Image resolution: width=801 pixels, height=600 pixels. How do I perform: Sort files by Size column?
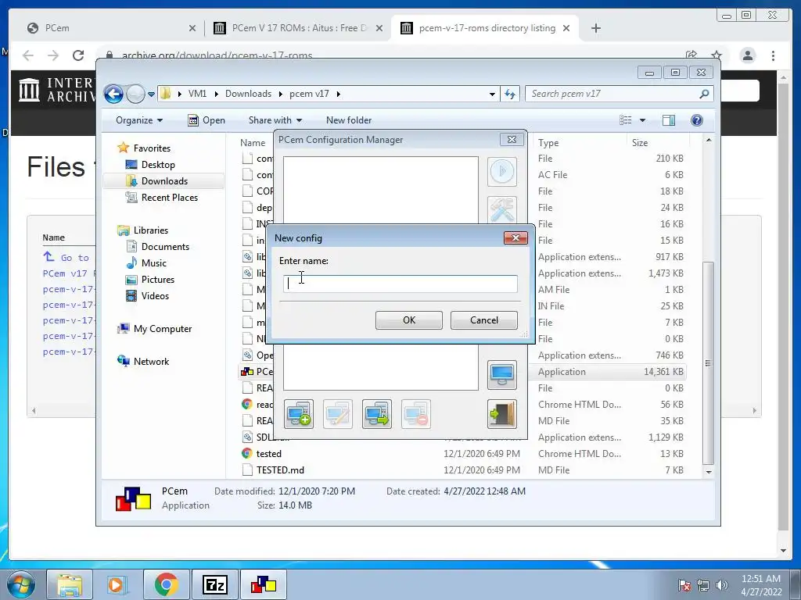pos(640,143)
